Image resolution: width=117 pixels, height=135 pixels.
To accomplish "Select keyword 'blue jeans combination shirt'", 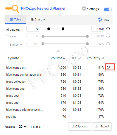I will [24, 75].
